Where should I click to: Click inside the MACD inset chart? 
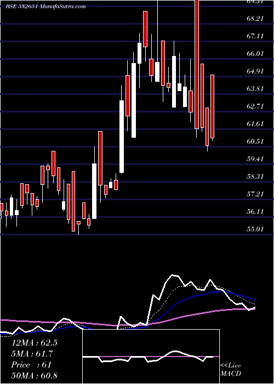click(x=151, y=357)
